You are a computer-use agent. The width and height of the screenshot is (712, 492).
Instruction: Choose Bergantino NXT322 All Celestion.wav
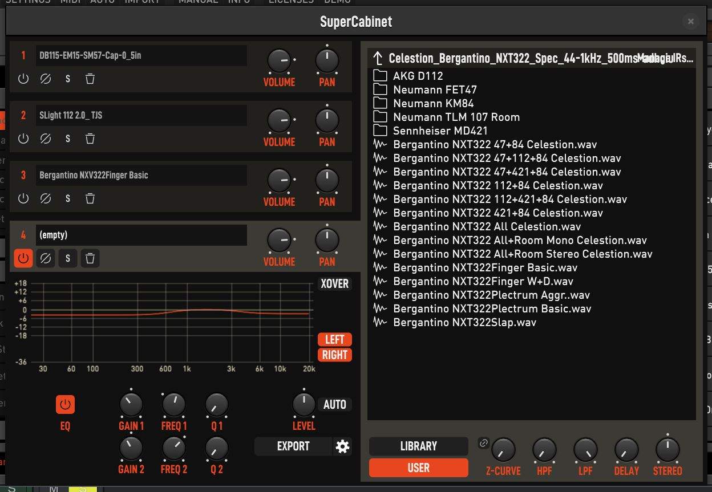pos(531,226)
